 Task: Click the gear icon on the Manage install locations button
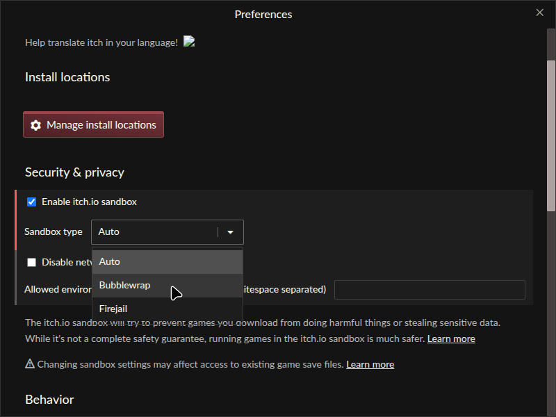[x=36, y=125]
